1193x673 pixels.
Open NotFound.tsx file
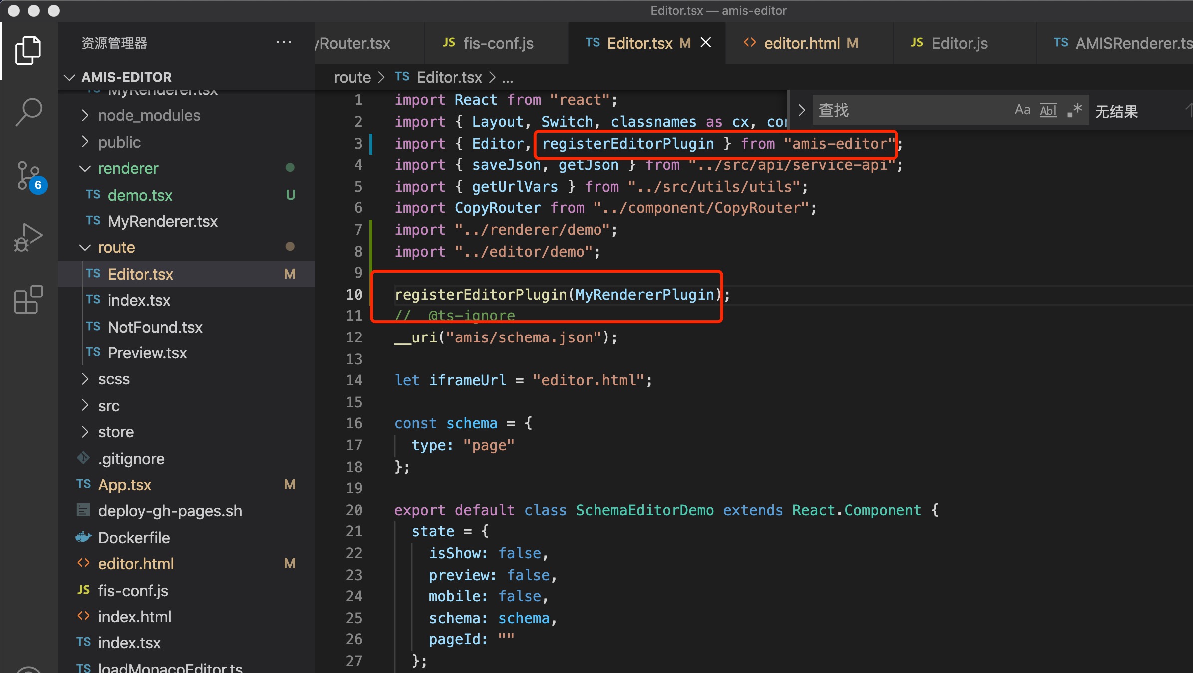pos(187,327)
